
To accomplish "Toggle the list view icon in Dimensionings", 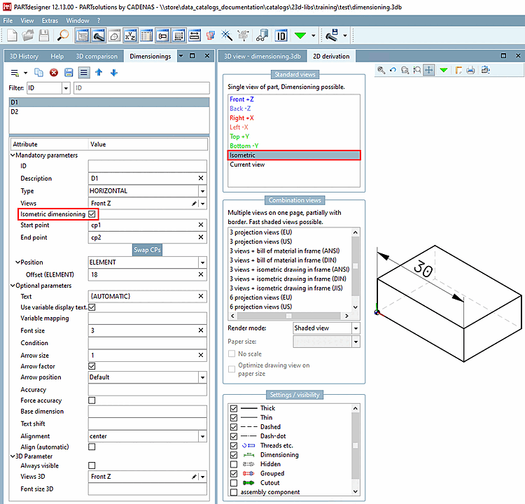I will tap(84, 72).
